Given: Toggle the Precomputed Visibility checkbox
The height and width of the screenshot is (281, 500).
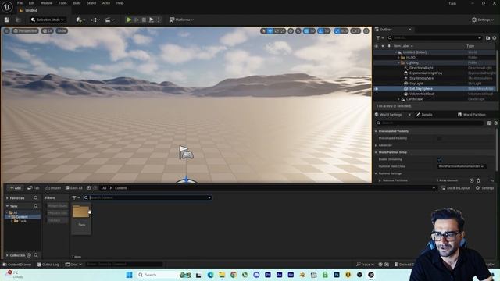Looking at the screenshot, I should (439, 138).
